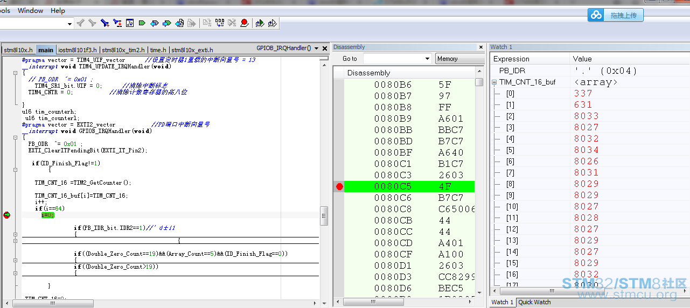The image size is (690, 308).
Task: Click inside the Go to address field
Action: pos(393,59)
